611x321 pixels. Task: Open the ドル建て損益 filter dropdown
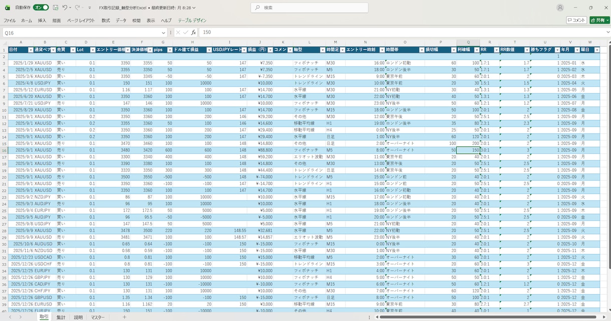[209, 50]
